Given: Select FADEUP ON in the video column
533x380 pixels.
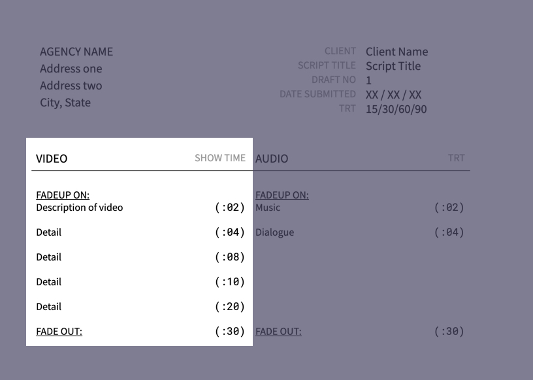Looking at the screenshot, I should pos(63,195).
